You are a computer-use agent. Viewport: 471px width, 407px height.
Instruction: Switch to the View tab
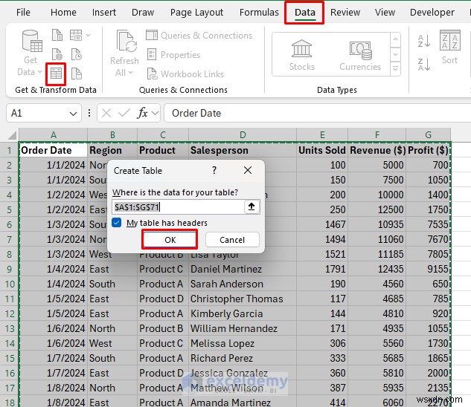click(385, 13)
